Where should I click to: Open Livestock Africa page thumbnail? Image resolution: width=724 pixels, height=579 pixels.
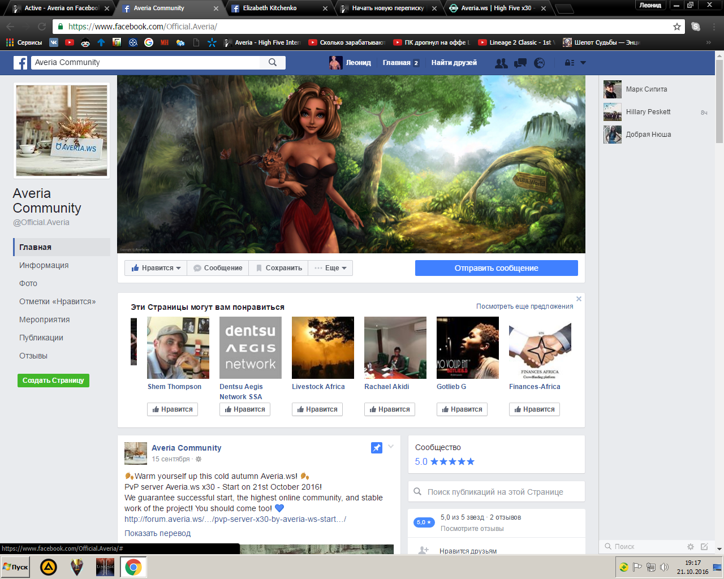323,348
